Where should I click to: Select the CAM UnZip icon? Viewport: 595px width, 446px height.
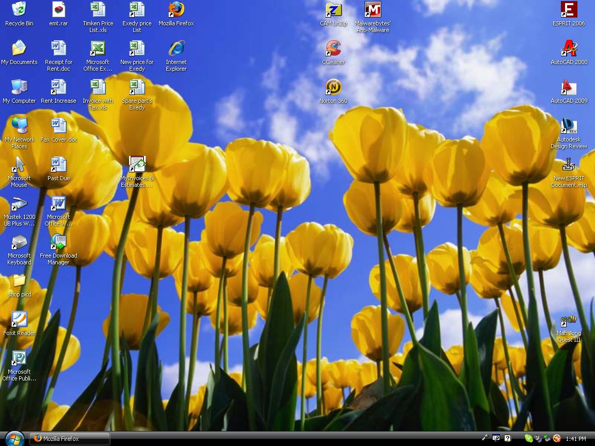click(333, 10)
